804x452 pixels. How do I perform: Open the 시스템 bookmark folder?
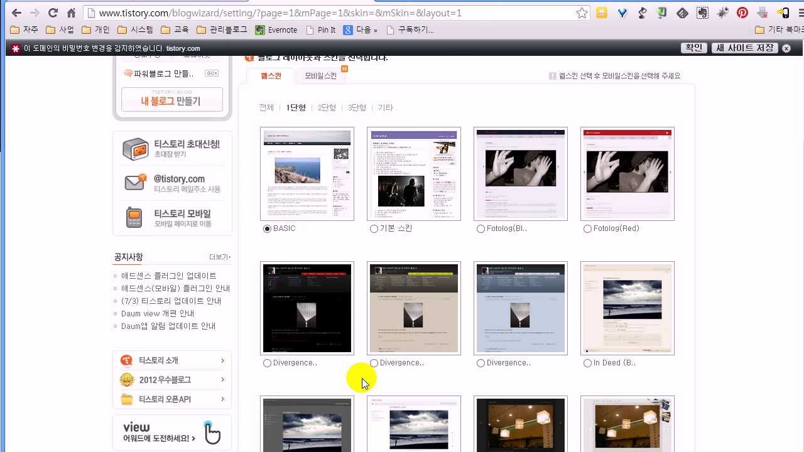tap(136, 30)
